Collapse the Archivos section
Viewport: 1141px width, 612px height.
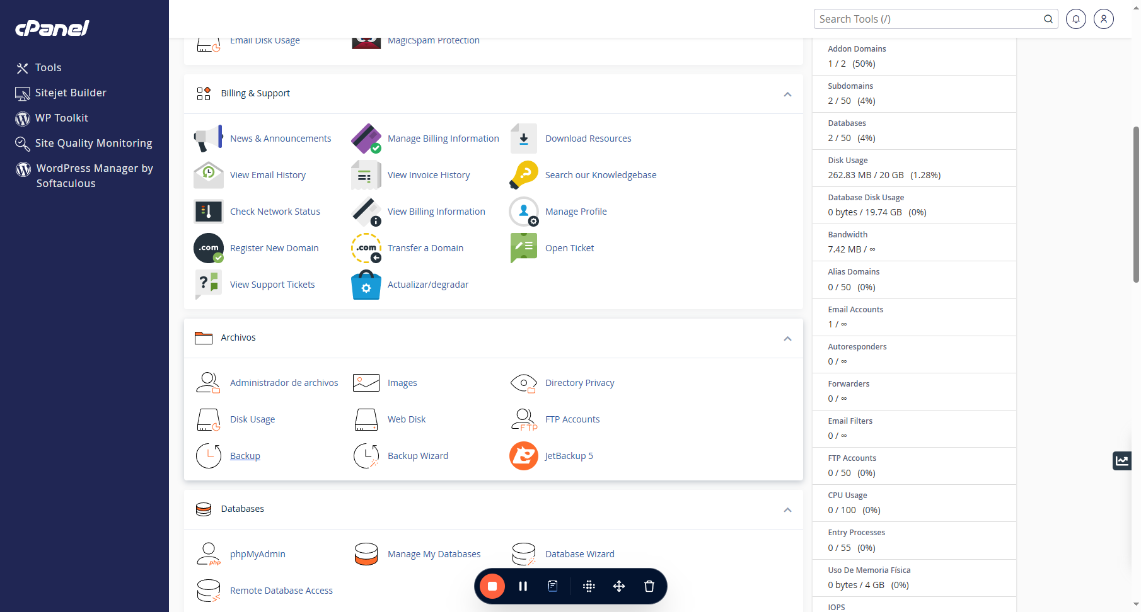tap(787, 338)
